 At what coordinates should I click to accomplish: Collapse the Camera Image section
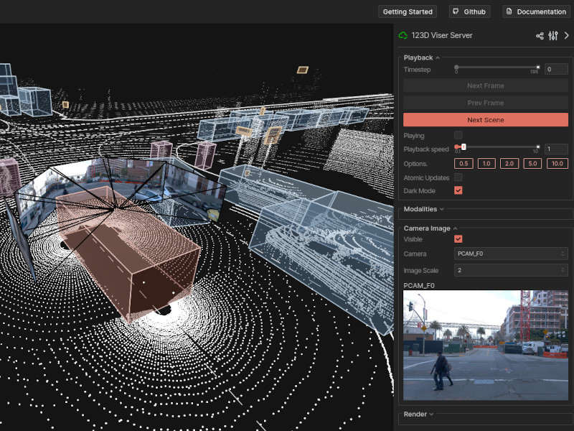(x=430, y=228)
